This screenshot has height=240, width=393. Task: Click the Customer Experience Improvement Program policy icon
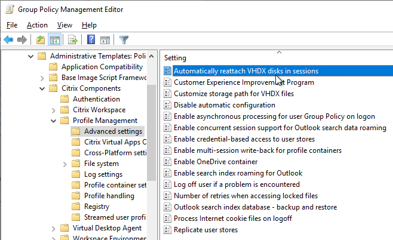click(x=167, y=82)
